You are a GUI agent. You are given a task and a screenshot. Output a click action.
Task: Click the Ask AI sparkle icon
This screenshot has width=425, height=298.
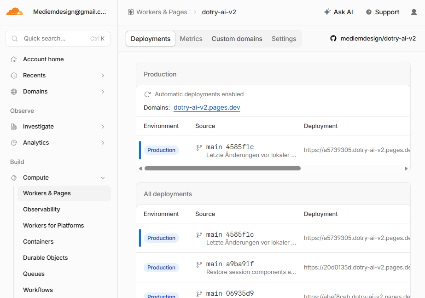pyautogui.click(x=327, y=12)
